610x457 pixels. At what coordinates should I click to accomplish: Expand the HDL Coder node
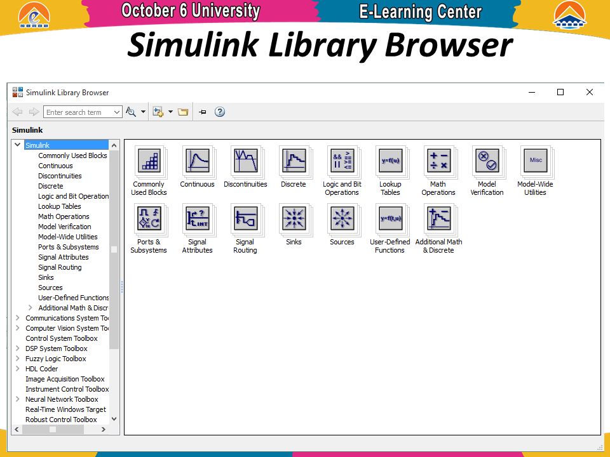(x=18, y=368)
